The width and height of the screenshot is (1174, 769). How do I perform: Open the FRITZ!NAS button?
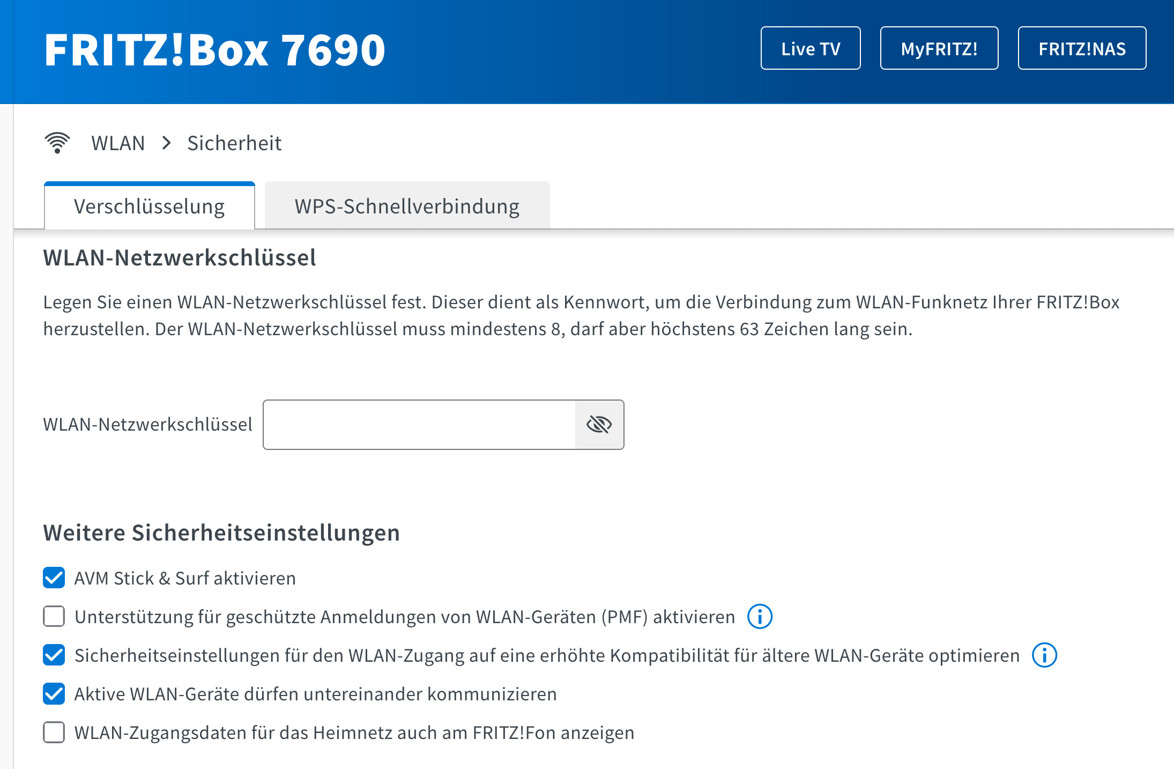pos(1082,49)
